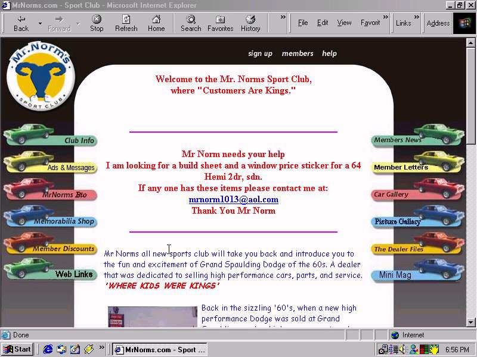Open the File menu
Image resolution: width=477 pixels, height=357 pixels.
click(303, 23)
